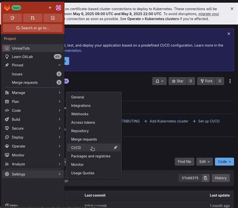Screen dimensions: 238x208
Task: Select Webhooks in Settings flyout
Action: (94, 114)
